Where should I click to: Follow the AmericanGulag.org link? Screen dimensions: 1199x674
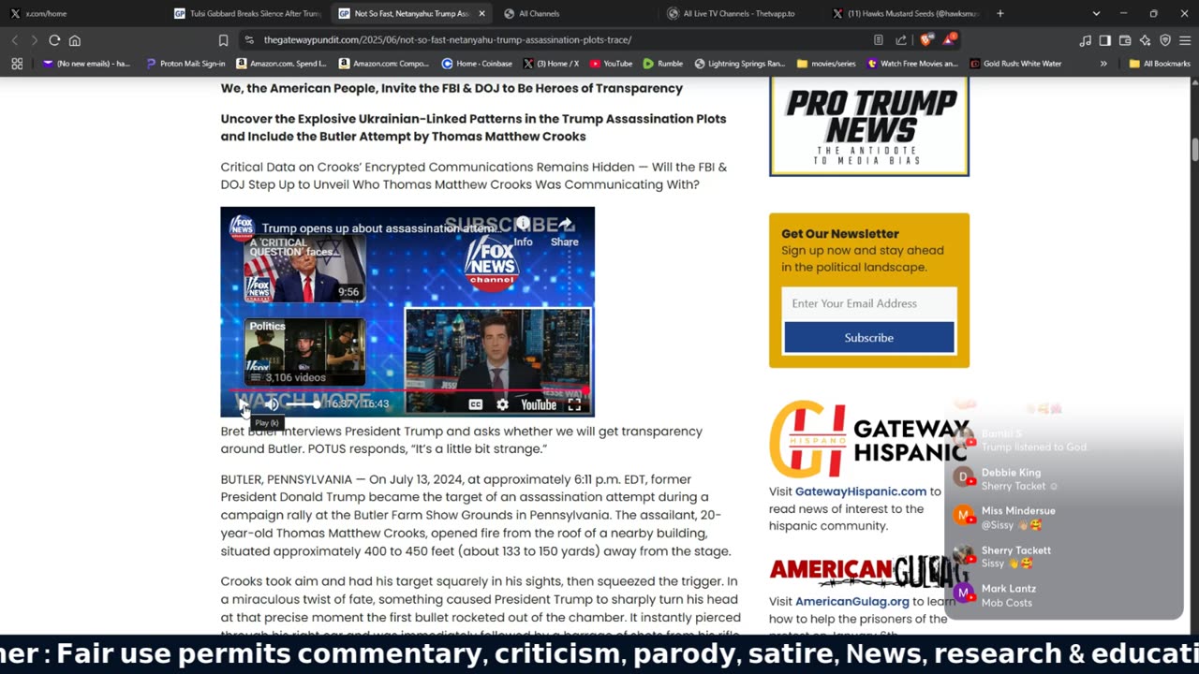click(x=852, y=602)
